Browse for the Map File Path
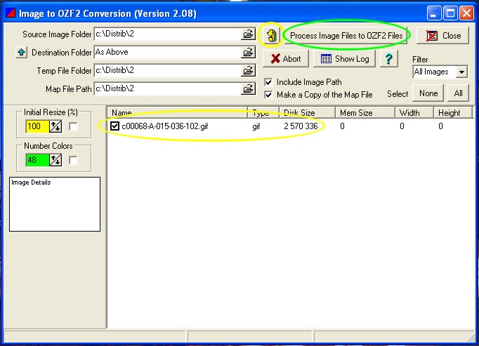Screen dimensions: 479x346 tap(248, 89)
